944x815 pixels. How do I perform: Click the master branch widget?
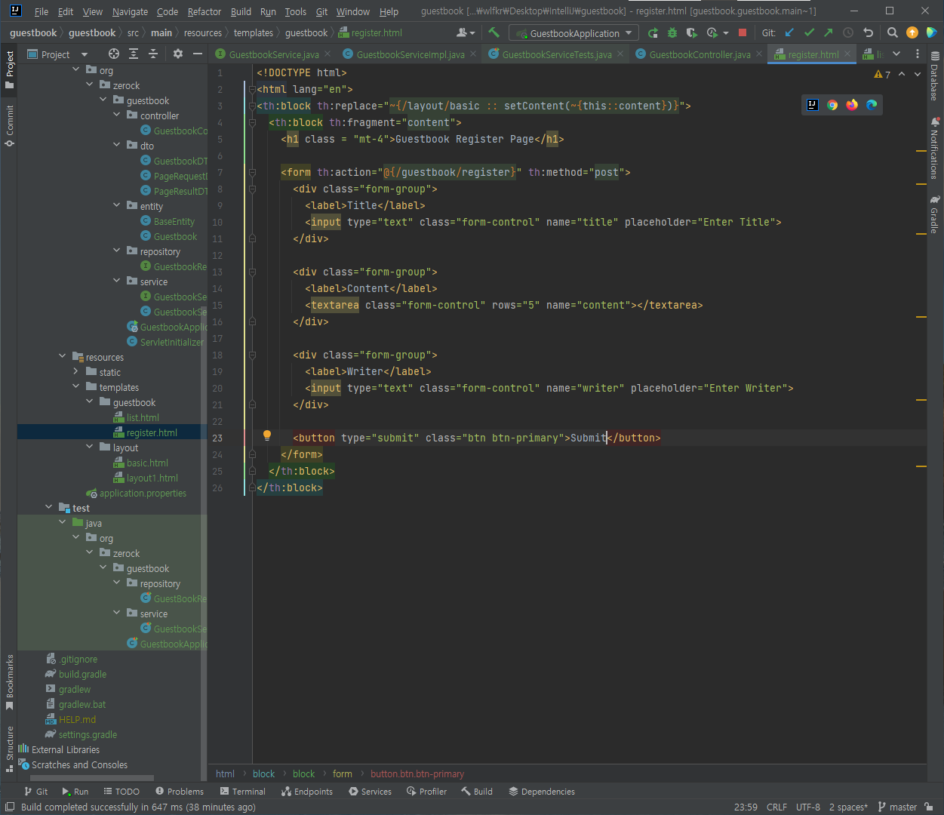coord(897,807)
